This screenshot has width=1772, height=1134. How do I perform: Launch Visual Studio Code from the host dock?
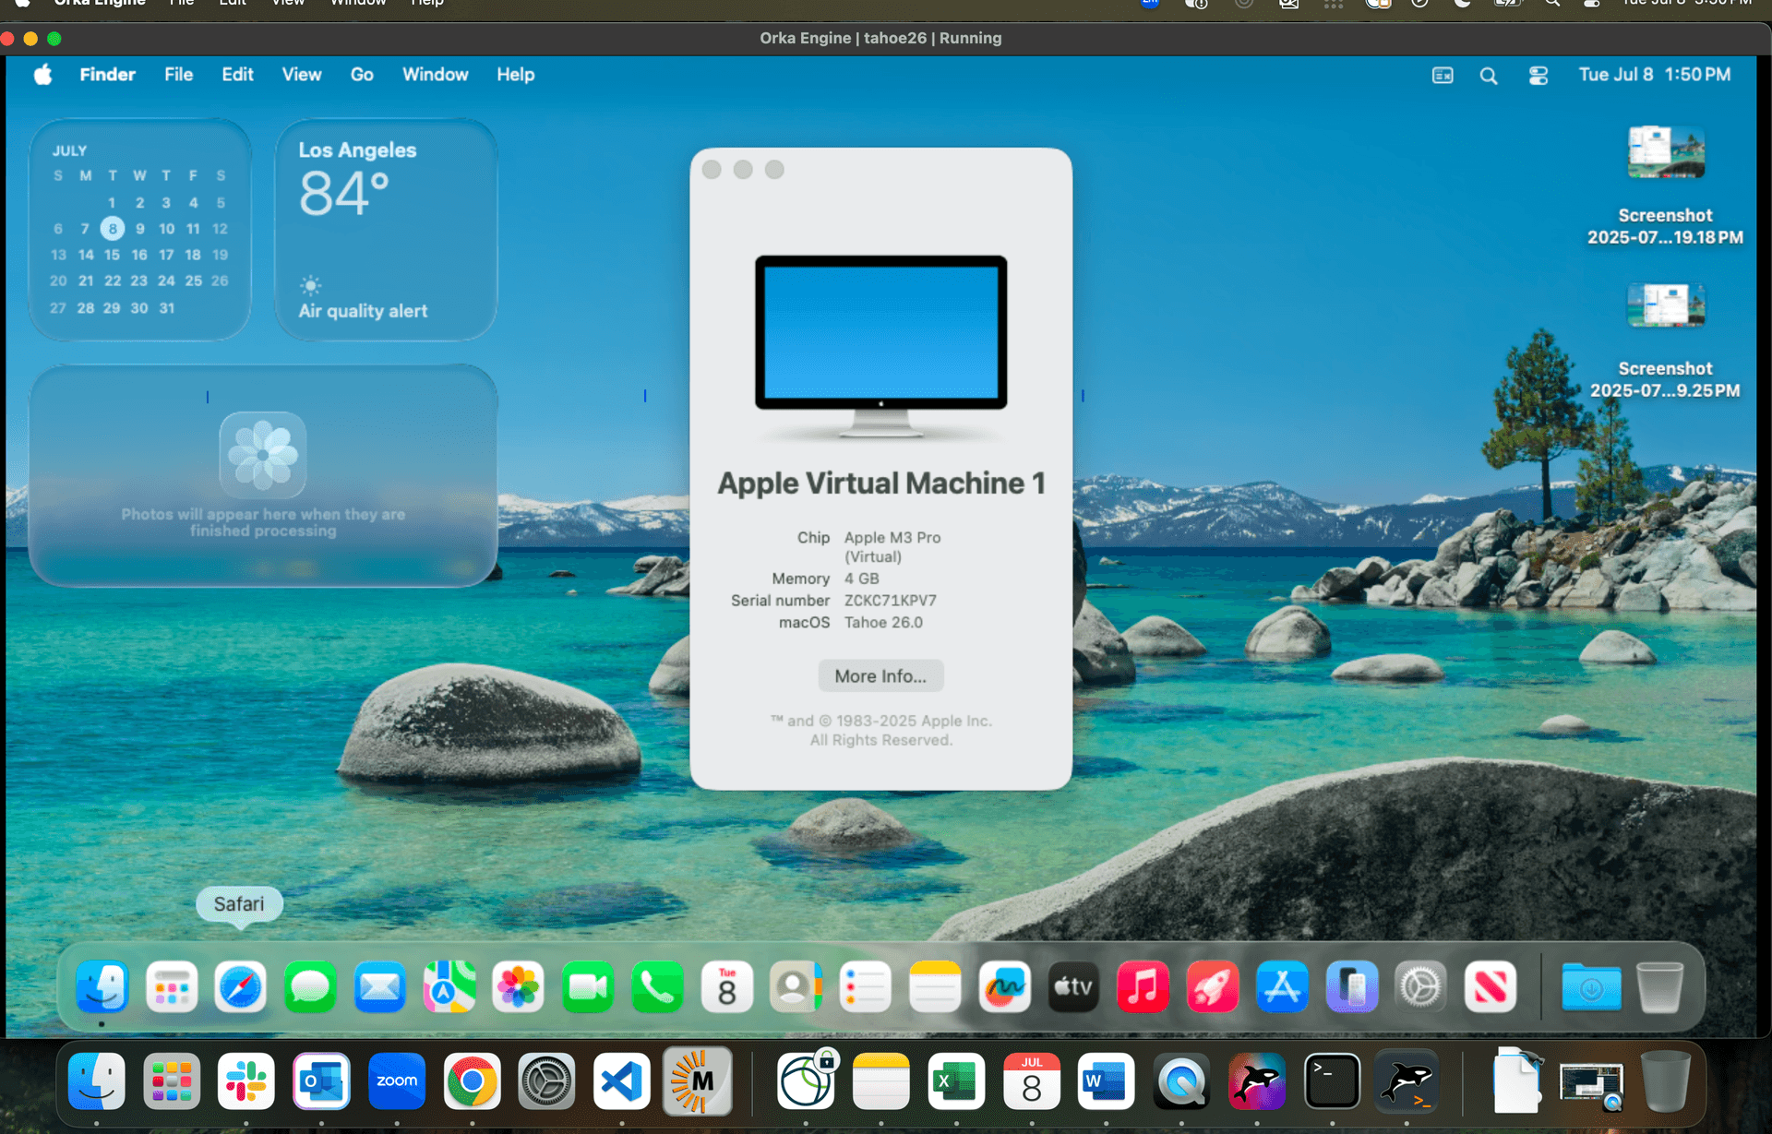(621, 1080)
